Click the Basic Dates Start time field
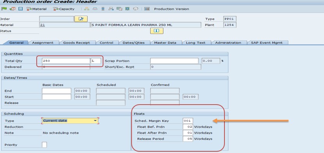324x153 pixels. click(82, 97)
